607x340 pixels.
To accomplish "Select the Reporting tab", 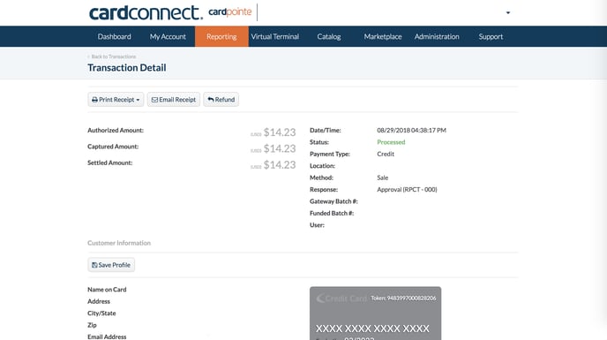I will click(x=221, y=36).
